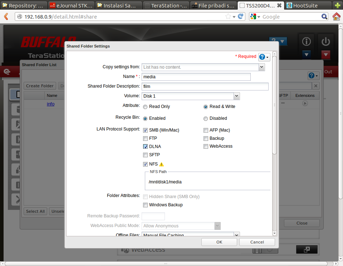
Task: Click the browser back arrow
Action: 6,16
